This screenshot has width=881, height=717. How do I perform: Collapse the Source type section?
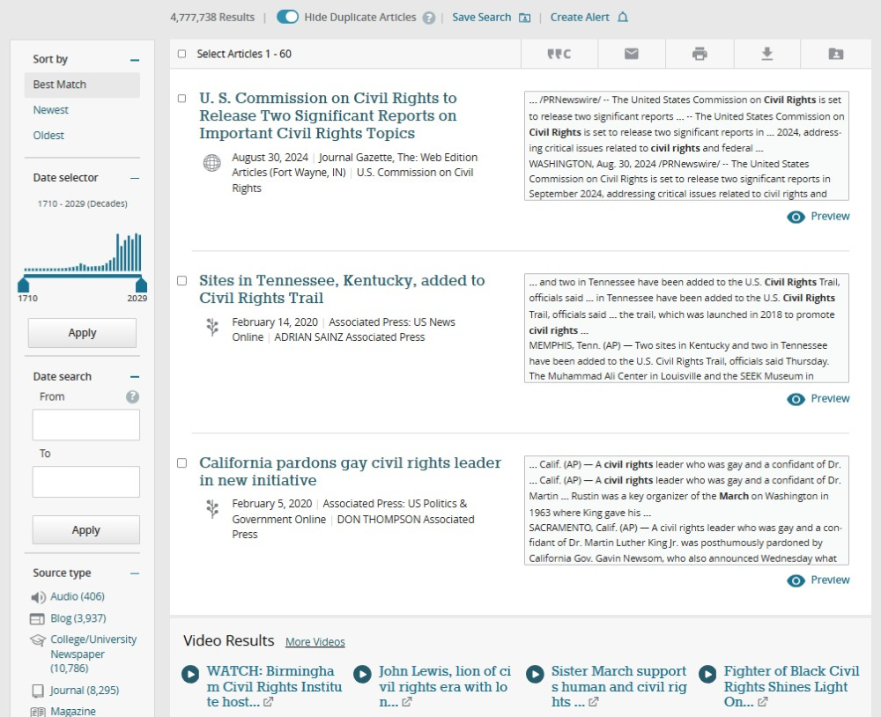pos(135,573)
